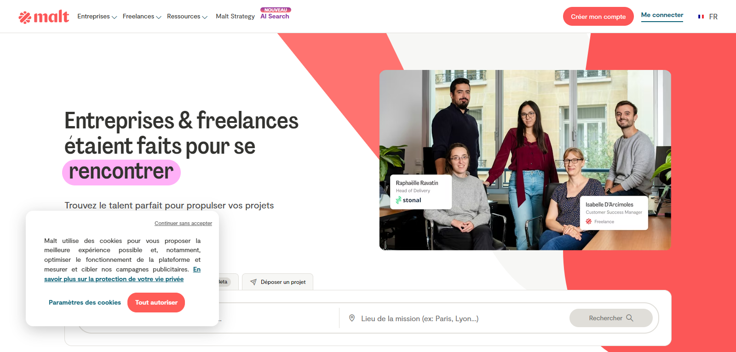736x352 pixels.
Task: Click Continuer sans accepter link
Action: pyautogui.click(x=183, y=223)
